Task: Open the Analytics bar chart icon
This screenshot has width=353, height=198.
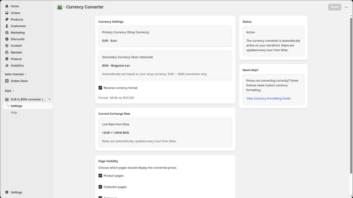Action: [x=7, y=65]
